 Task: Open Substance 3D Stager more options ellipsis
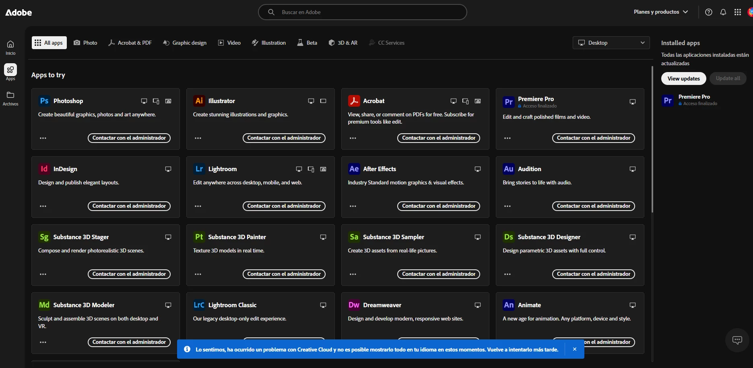click(x=43, y=274)
